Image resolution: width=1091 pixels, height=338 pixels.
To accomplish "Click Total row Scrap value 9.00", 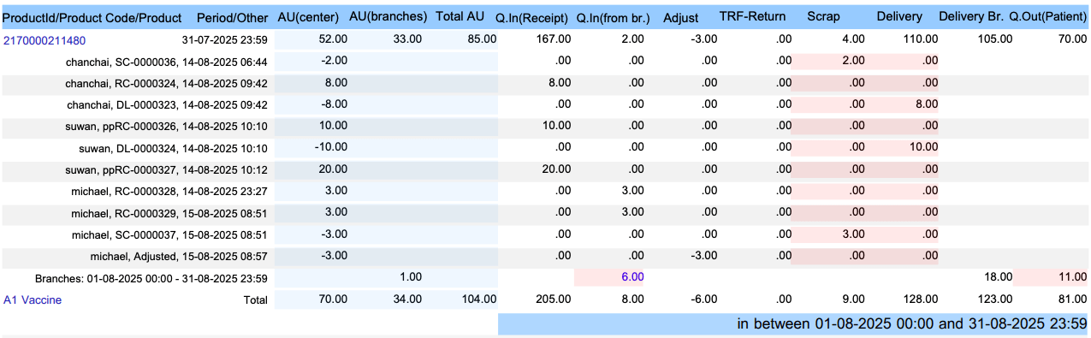I will click(853, 299).
